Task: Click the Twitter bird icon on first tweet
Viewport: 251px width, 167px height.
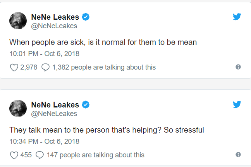Action: 237,17
